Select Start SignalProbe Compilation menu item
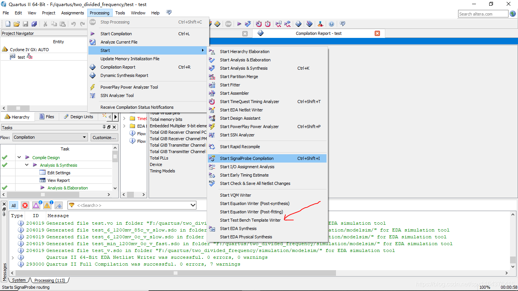This screenshot has height=291, width=518. (x=267, y=158)
